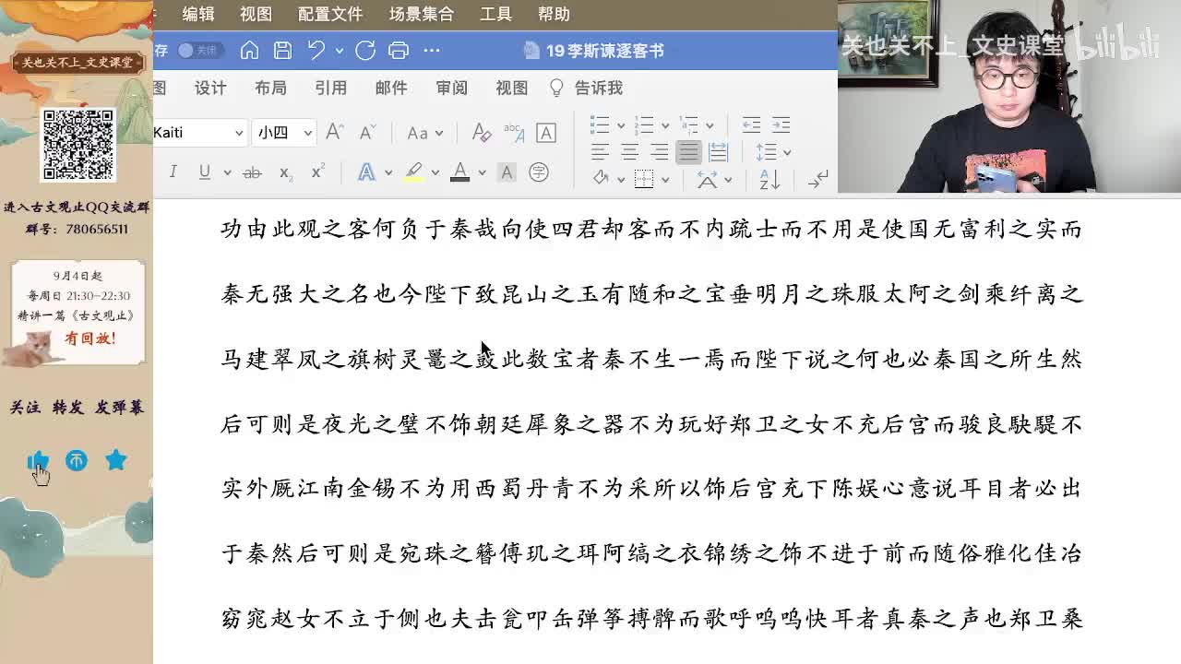Switch to the 布局 ribbon tab
This screenshot has width=1181, height=664.
pos(270,88)
